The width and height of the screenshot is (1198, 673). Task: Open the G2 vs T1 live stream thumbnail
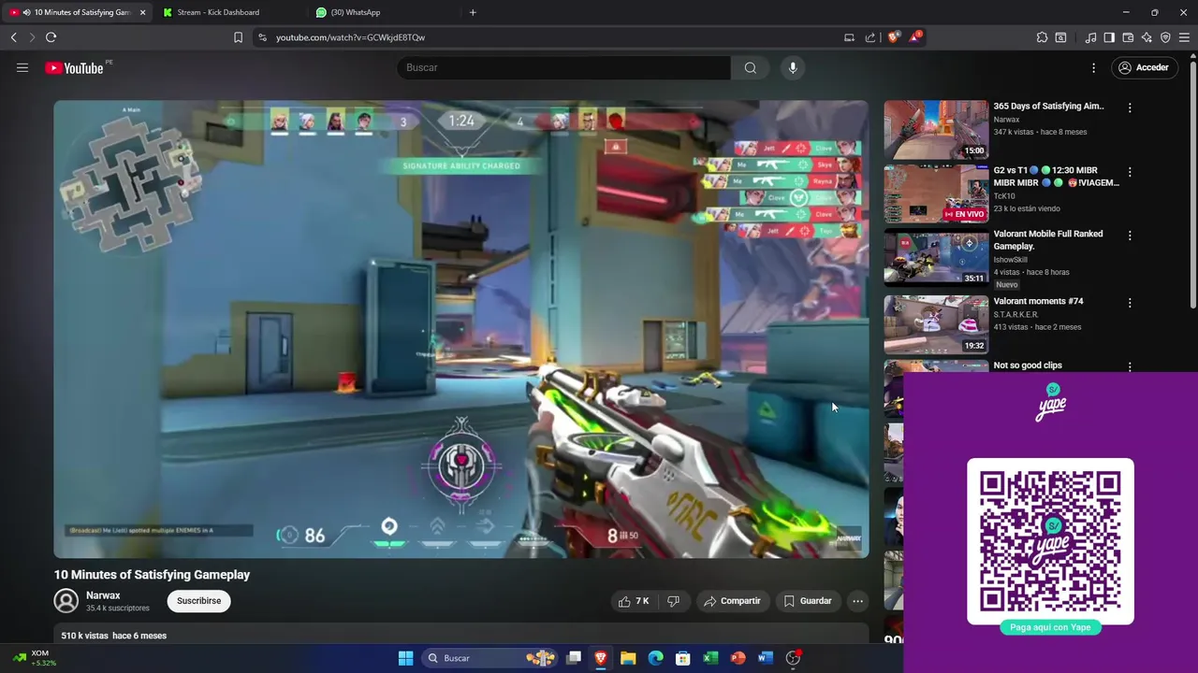(x=936, y=193)
